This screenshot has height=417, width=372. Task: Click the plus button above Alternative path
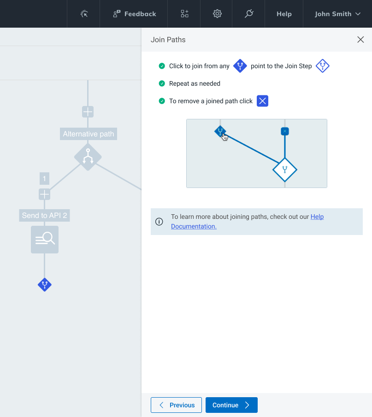click(88, 112)
